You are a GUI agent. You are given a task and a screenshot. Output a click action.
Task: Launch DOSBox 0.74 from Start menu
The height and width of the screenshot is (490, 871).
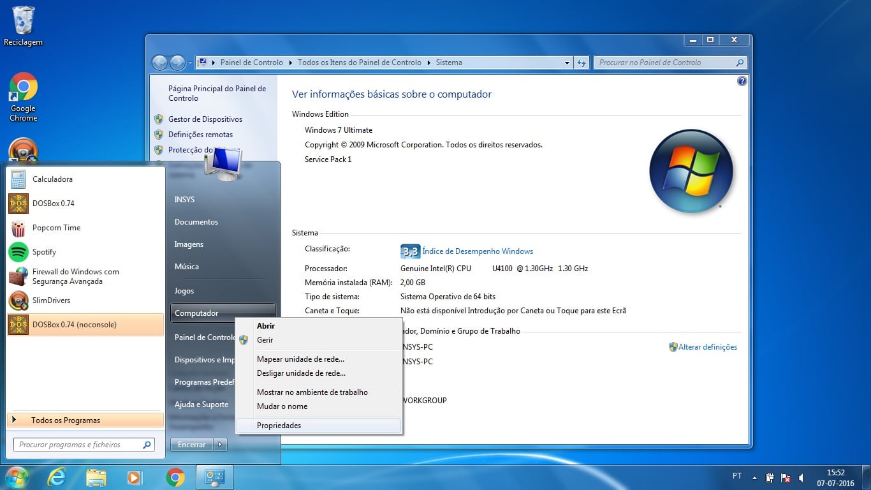[85, 204]
